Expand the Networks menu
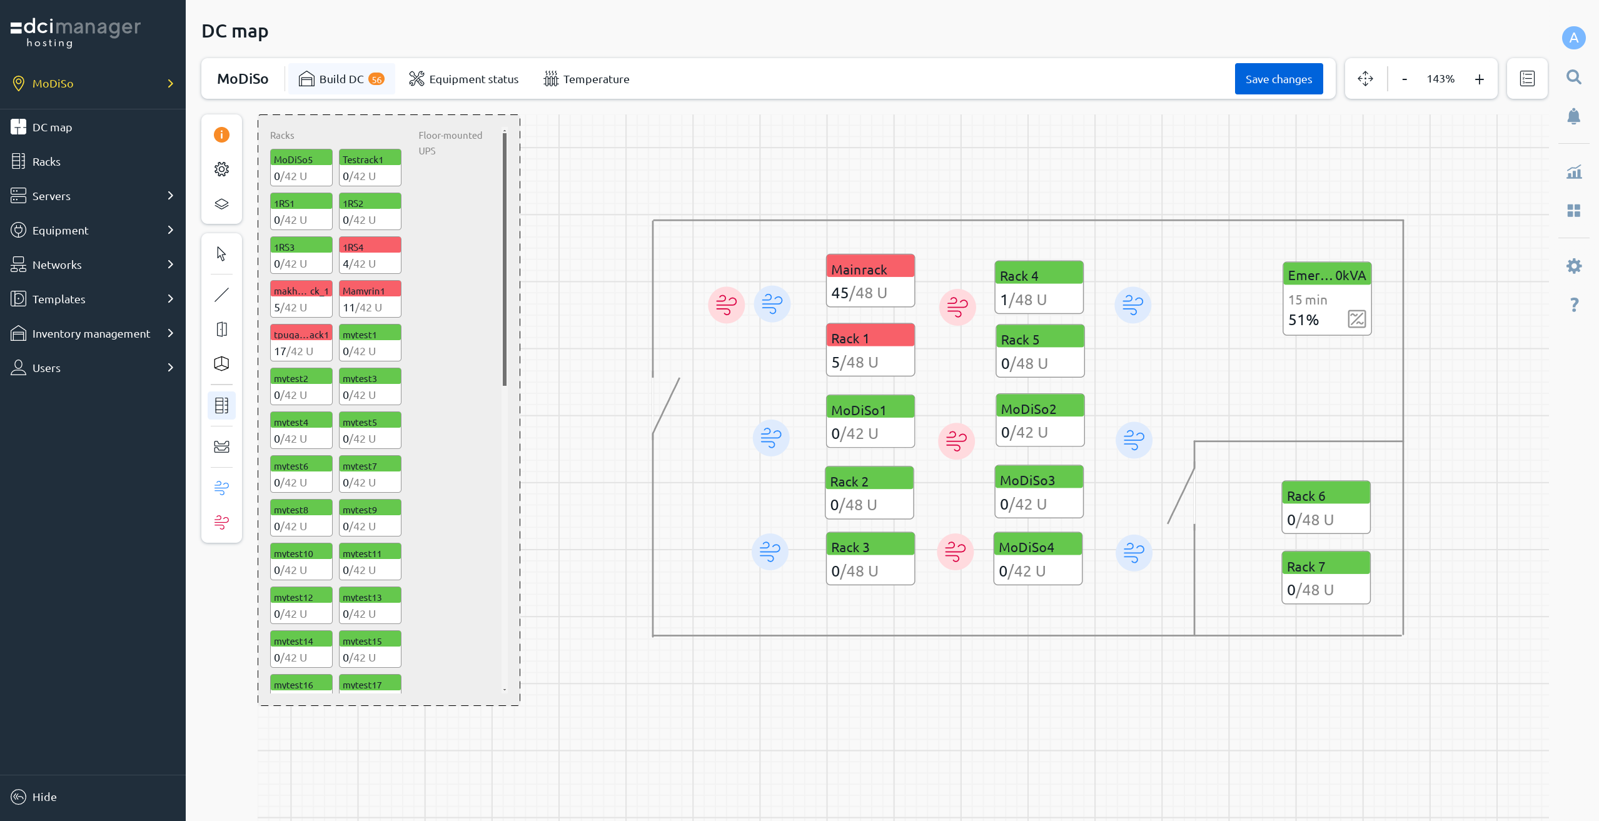The width and height of the screenshot is (1599, 821). (x=93, y=264)
